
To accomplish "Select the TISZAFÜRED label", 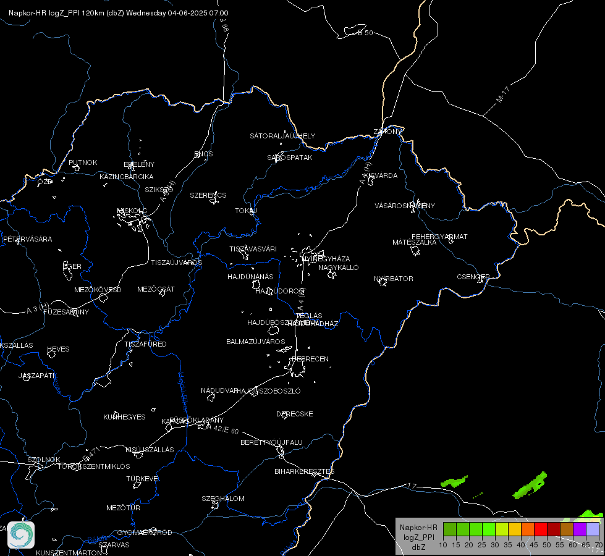I will coord(145,343).
